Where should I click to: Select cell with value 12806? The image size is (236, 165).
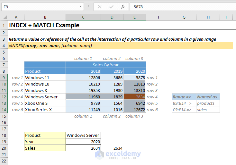tap(83, 78)
